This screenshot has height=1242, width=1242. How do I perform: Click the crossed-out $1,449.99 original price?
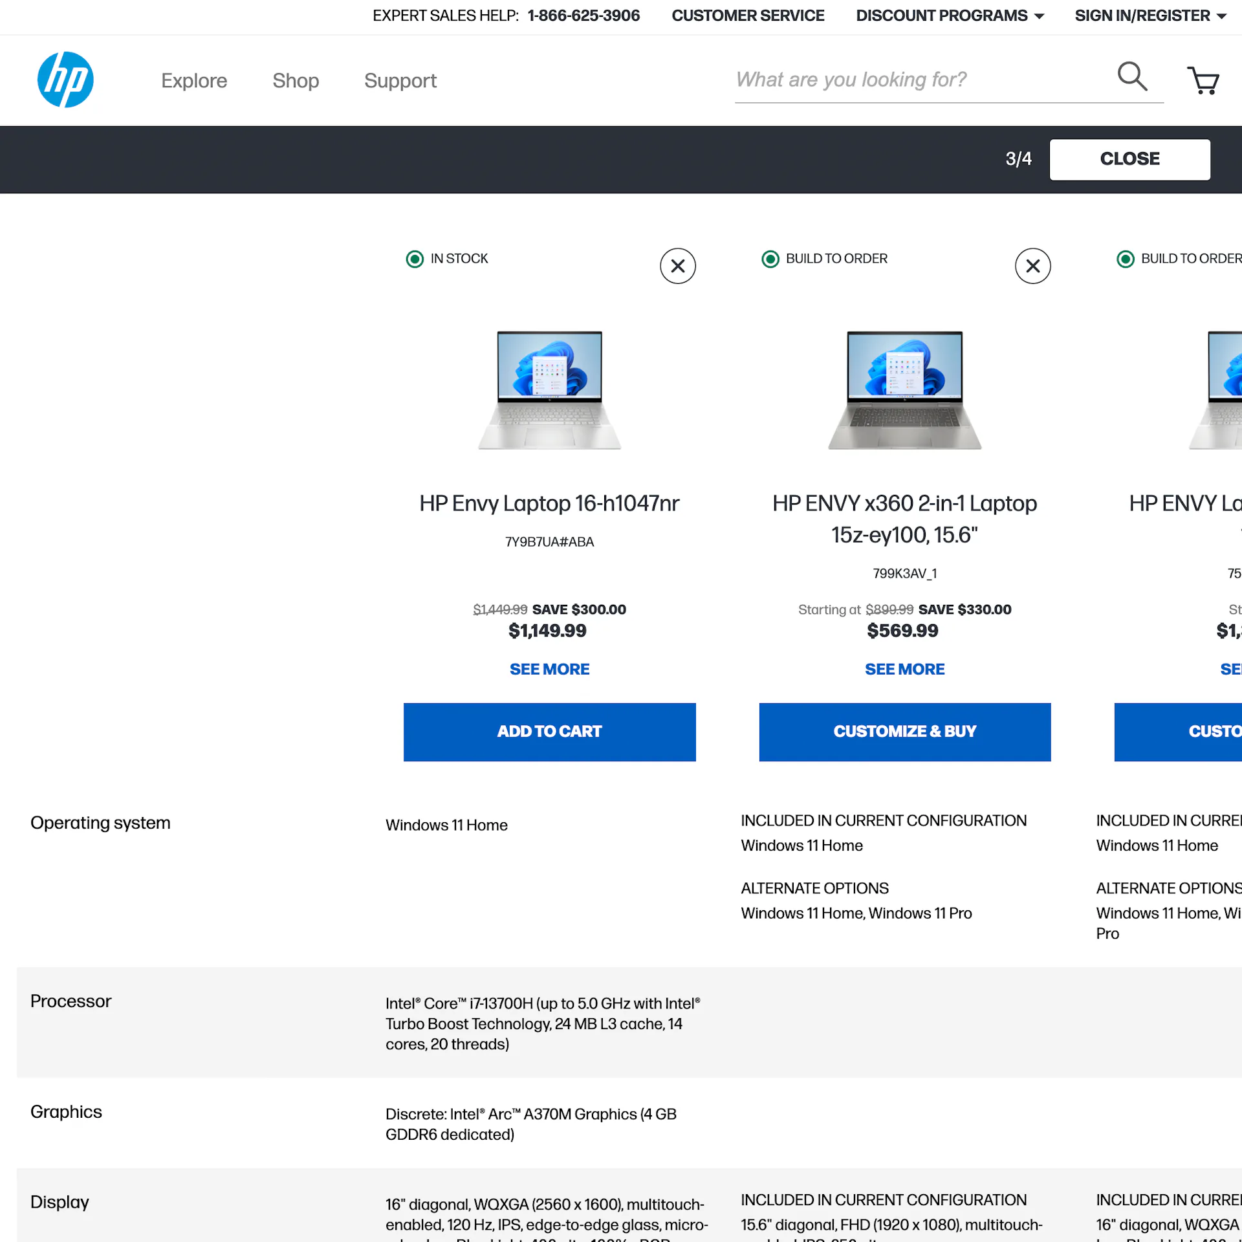500,609
